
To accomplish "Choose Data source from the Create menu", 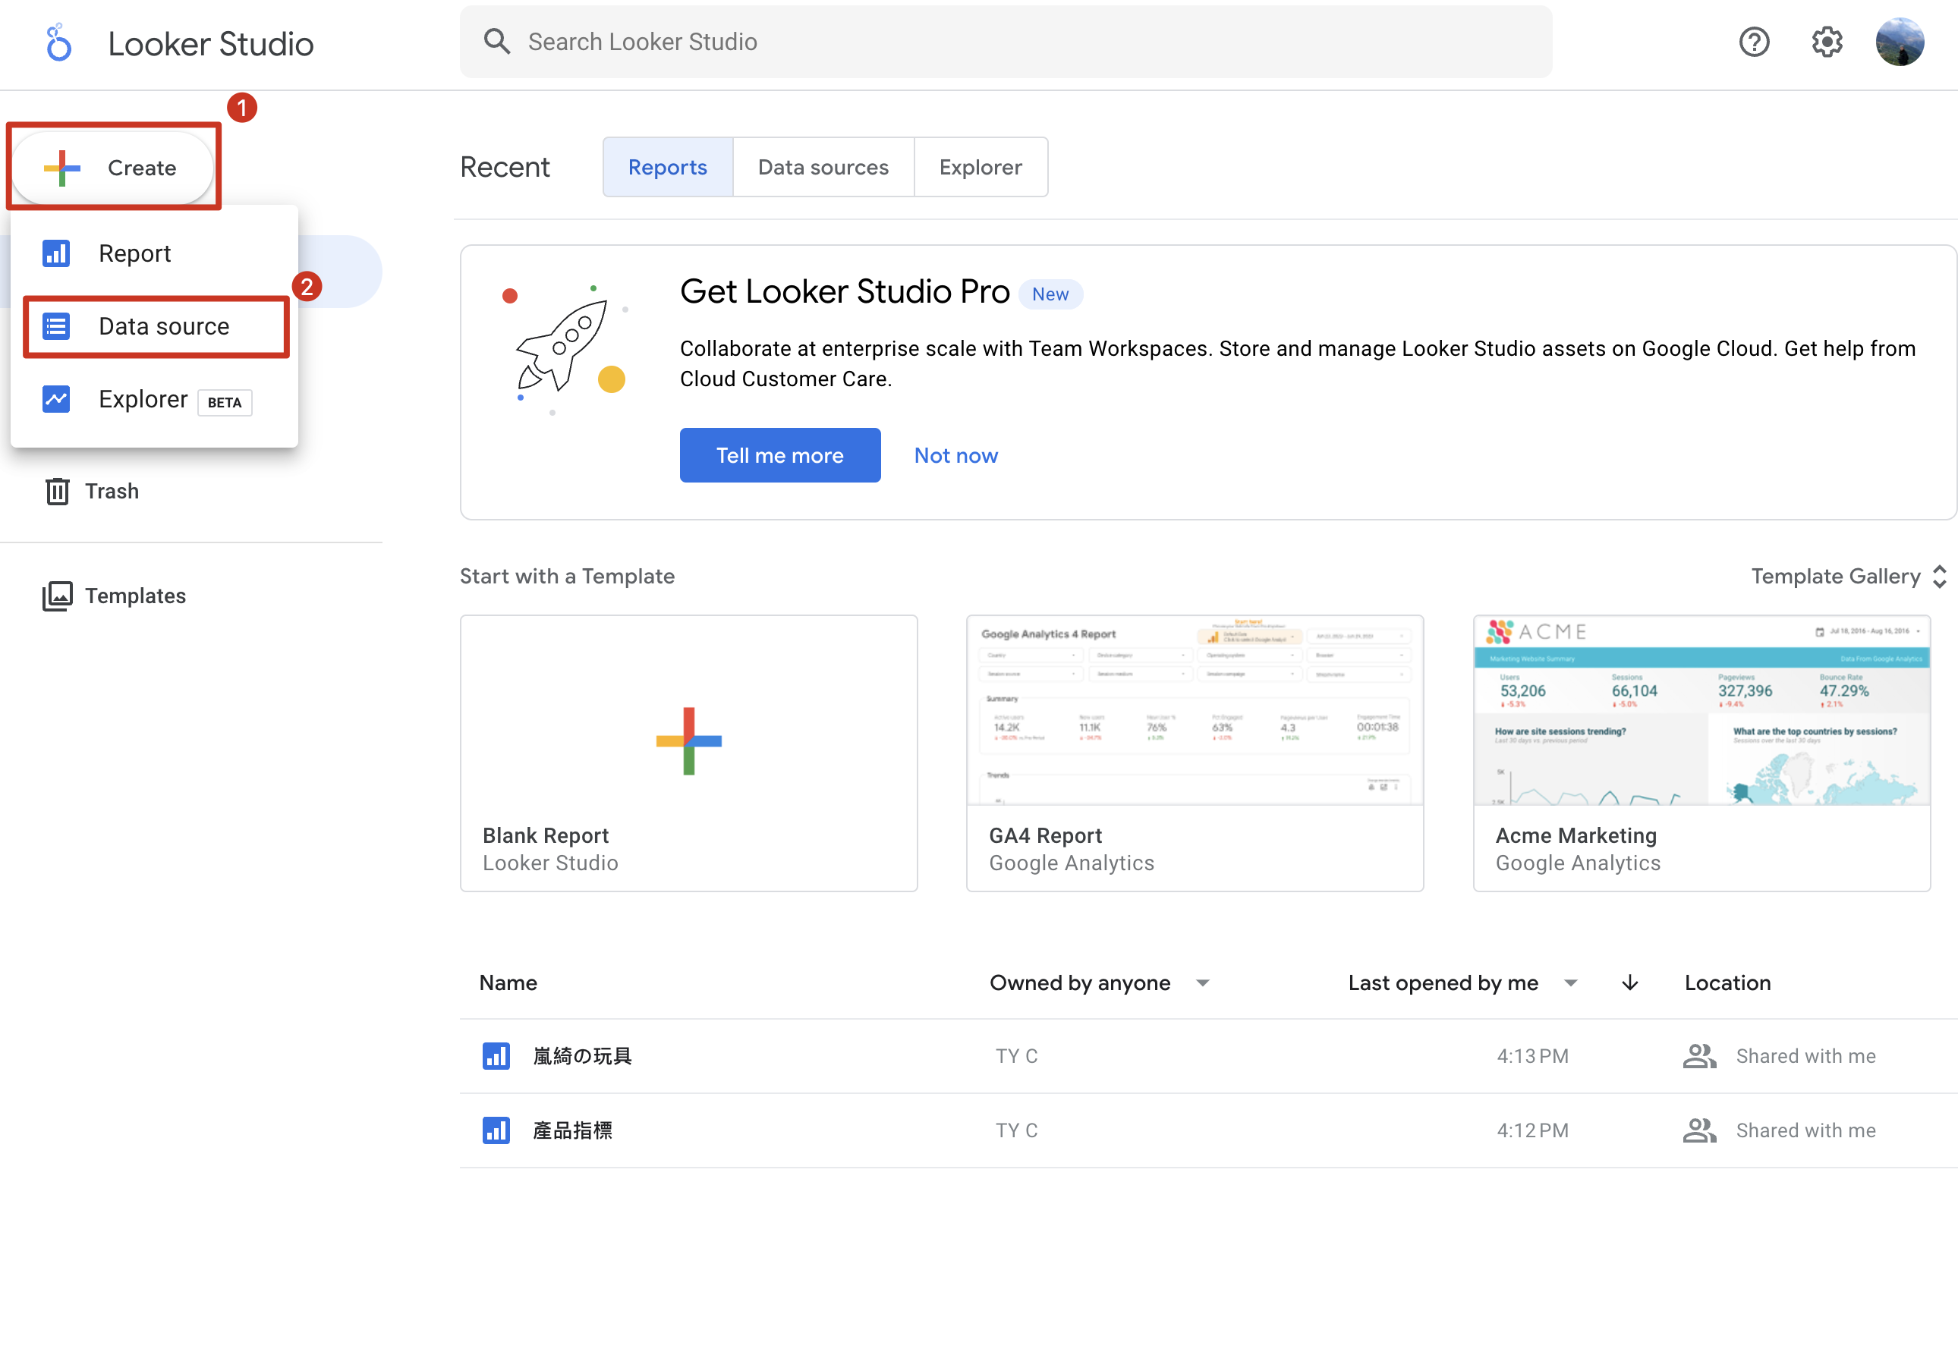I will tap(156, 326).
